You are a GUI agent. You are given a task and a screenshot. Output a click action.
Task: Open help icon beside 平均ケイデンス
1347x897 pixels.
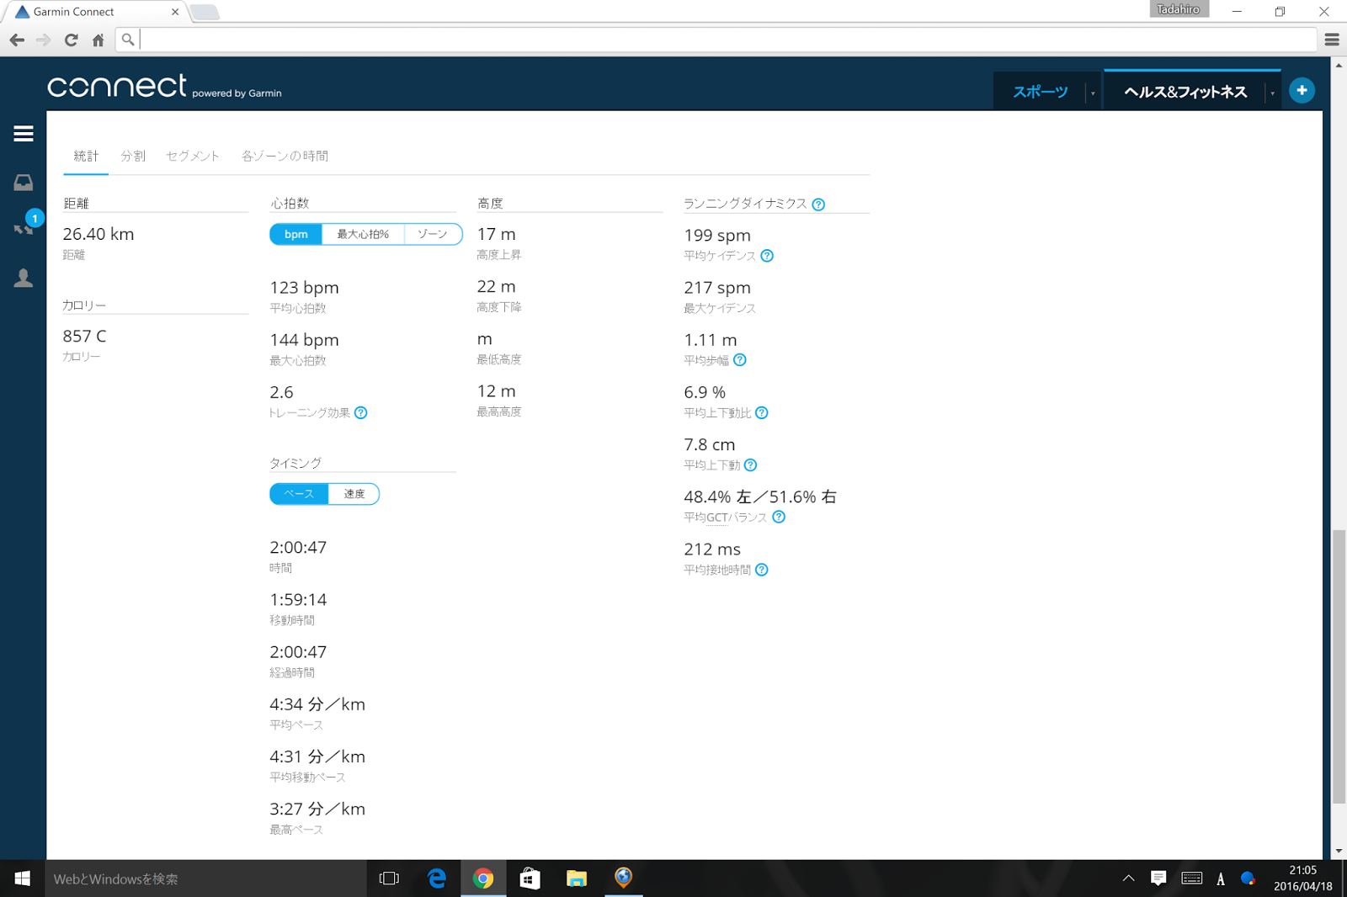[x=767, y=256]
